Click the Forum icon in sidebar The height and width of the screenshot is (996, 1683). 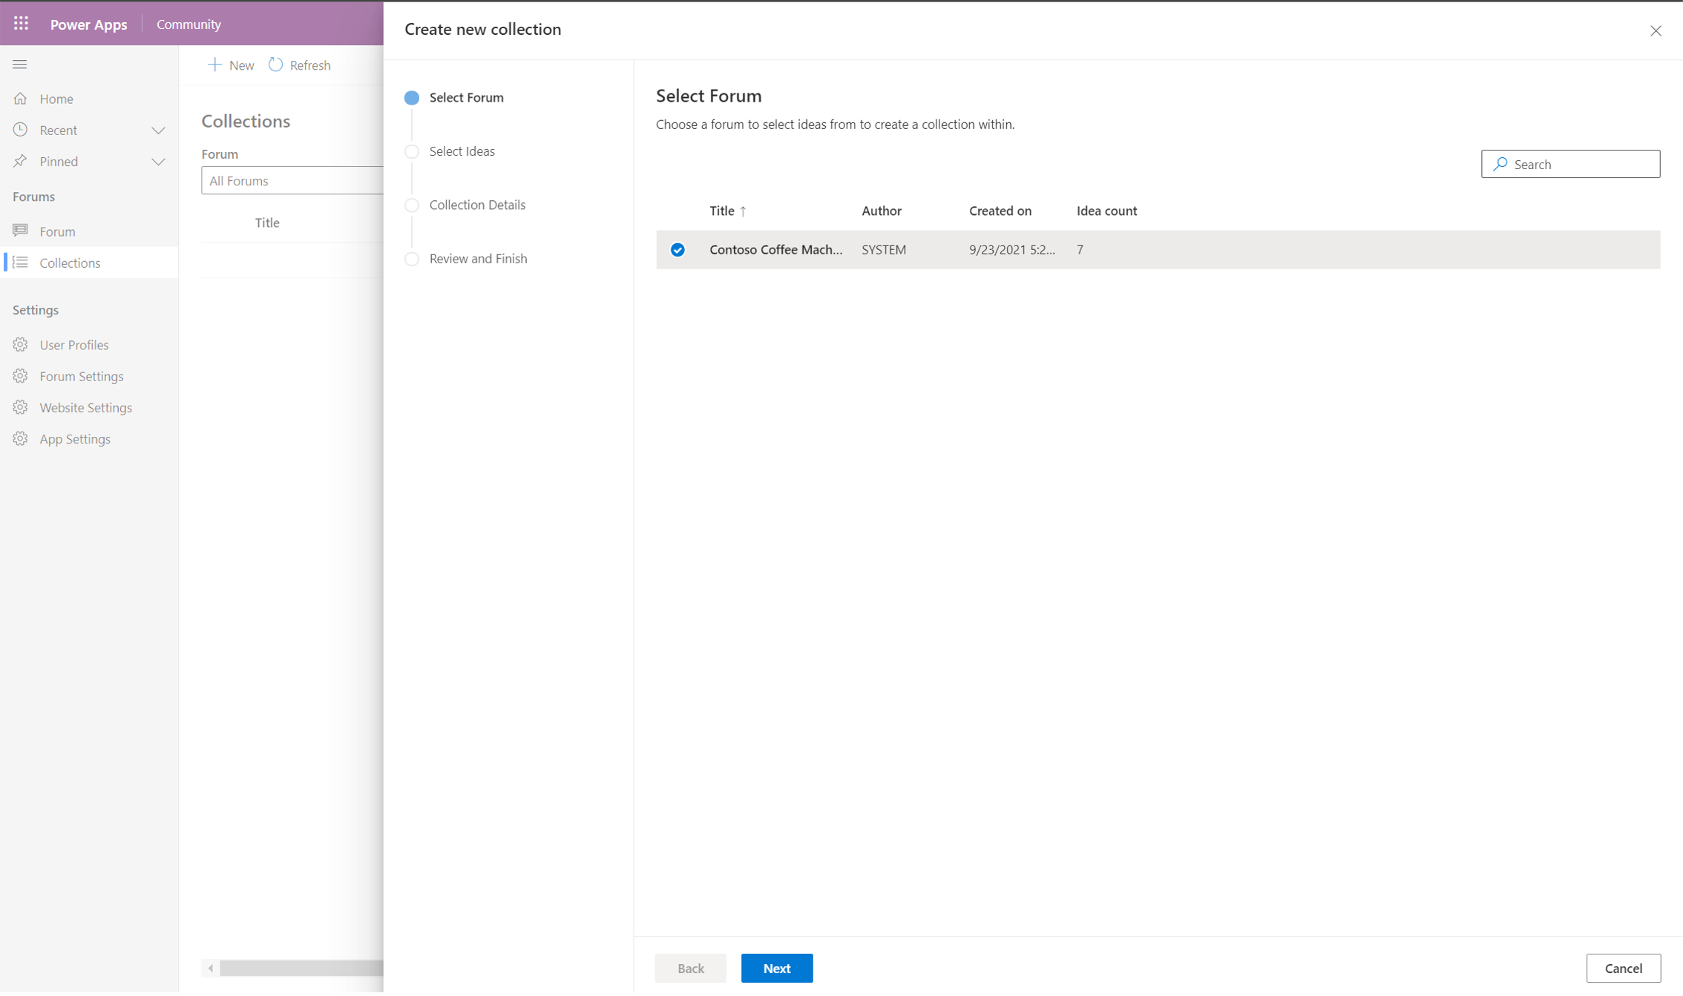[x=20, y=230]
